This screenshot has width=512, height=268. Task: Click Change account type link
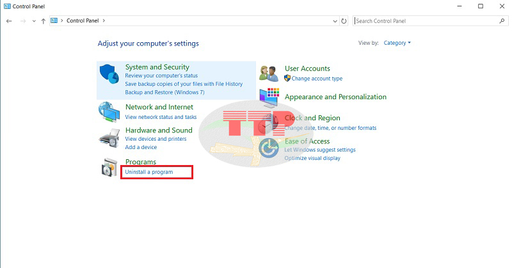click(317, 79)
